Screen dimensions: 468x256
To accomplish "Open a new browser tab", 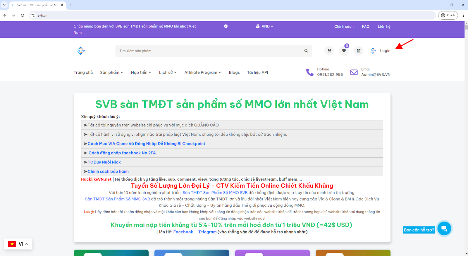I will 71,5.
